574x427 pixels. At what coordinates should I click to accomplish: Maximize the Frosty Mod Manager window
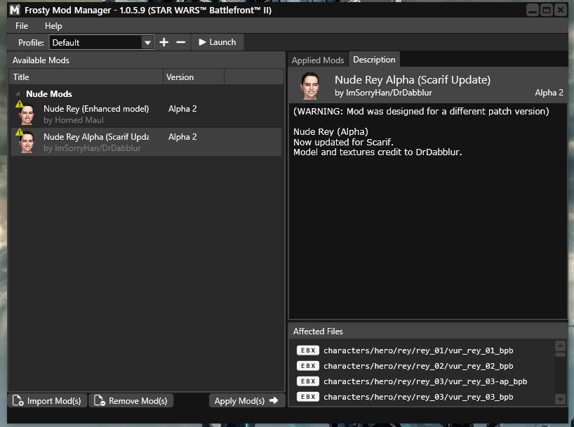(x=547, y=10)
